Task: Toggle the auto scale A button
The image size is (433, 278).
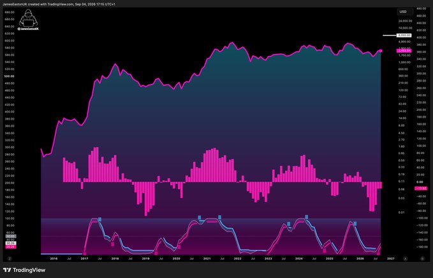Action: click(x=406, y=259)
